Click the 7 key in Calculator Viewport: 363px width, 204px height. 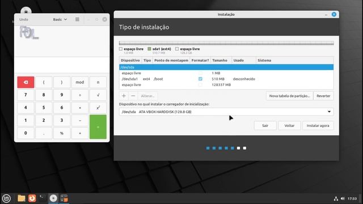(x=26, y=95)
